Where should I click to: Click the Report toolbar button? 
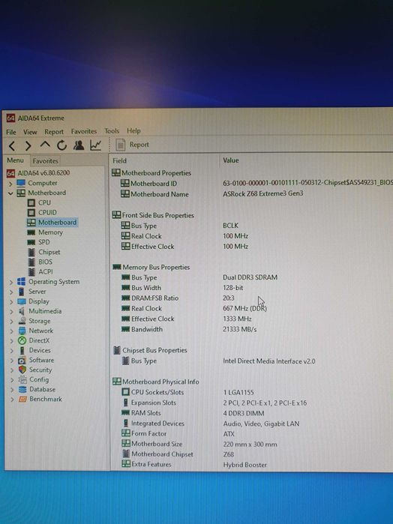click(133, 145)
